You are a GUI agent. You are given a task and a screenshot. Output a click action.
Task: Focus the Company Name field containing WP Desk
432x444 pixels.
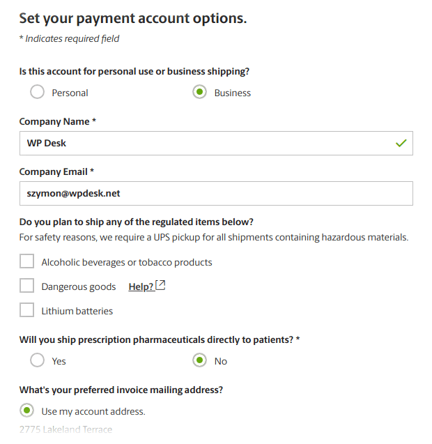coord(216,144)
